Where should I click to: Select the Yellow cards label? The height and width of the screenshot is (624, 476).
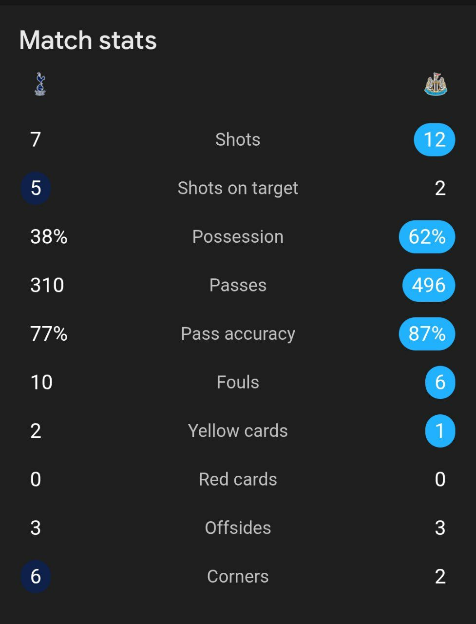tap(238, 431)
